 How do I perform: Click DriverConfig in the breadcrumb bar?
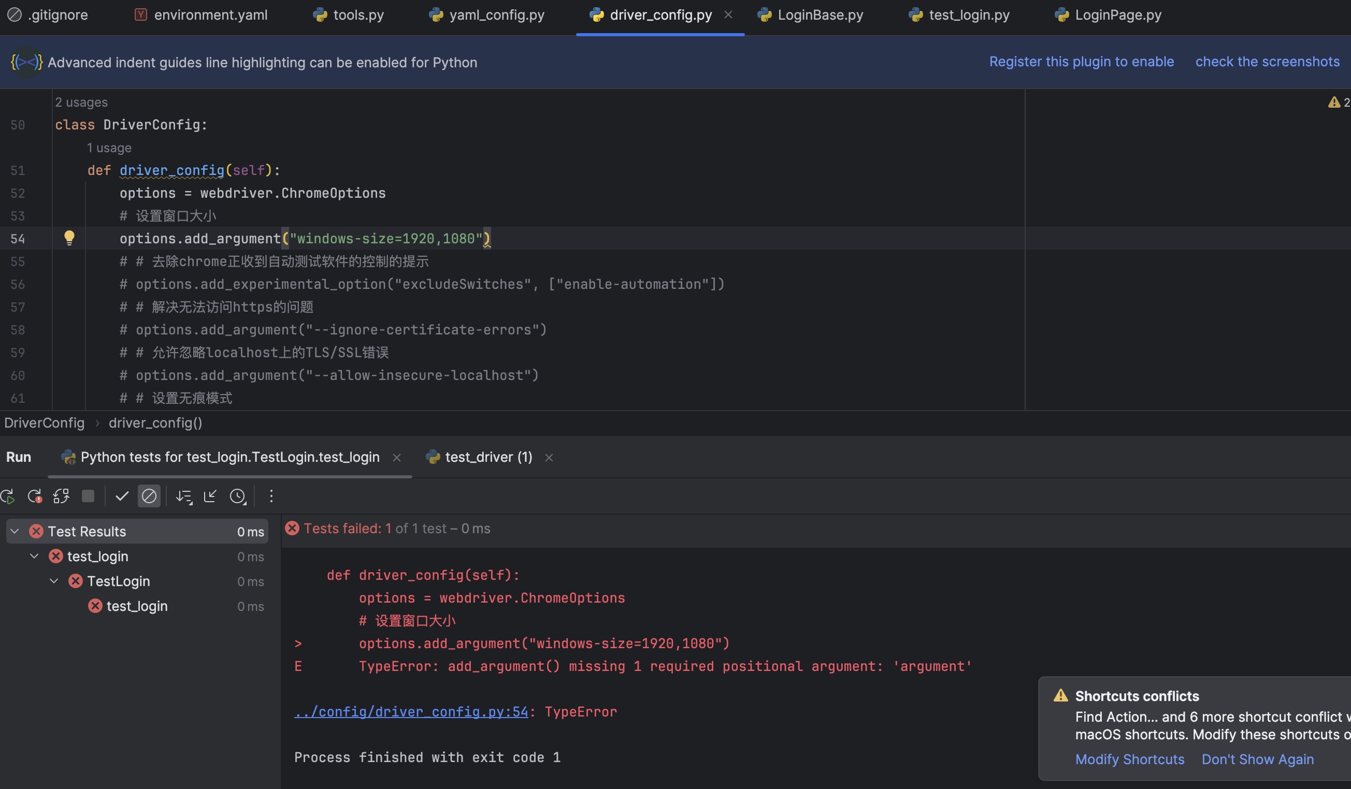pyautogui.click(x=45, y=422)
